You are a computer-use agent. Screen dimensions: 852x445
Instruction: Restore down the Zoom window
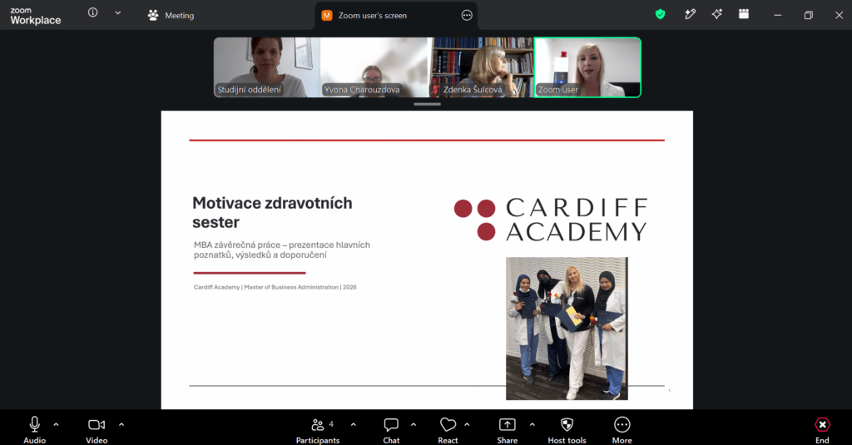[x=809, y=15]
